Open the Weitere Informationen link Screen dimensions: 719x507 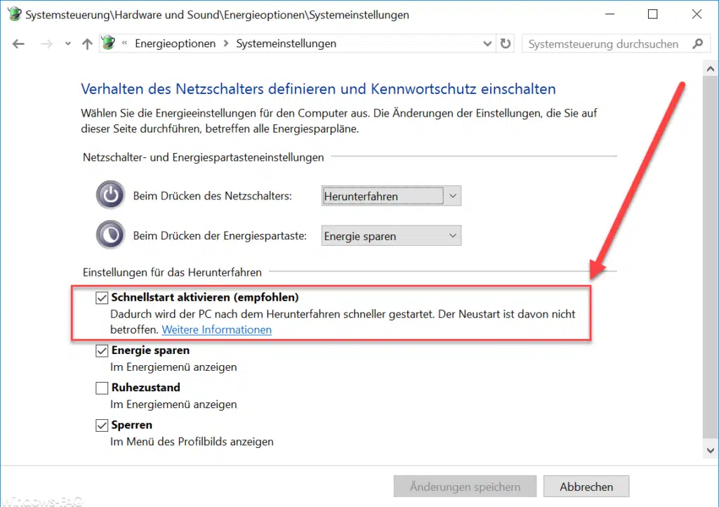(216, 329)
